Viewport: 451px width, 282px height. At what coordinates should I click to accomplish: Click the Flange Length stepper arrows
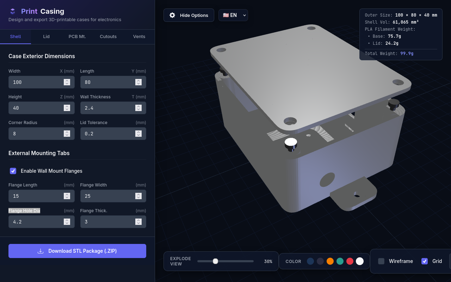(x=67, y=196)
